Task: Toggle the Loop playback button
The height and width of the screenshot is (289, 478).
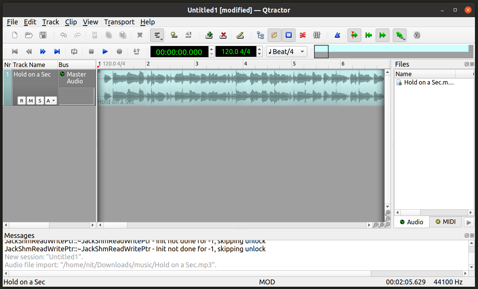Action: 74,51
